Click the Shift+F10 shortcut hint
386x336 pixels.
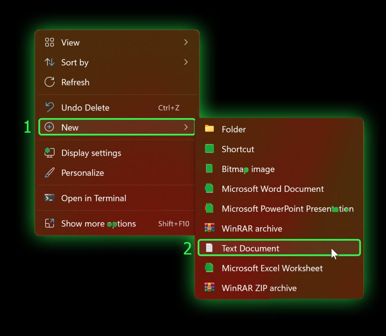tap(173, 223)
